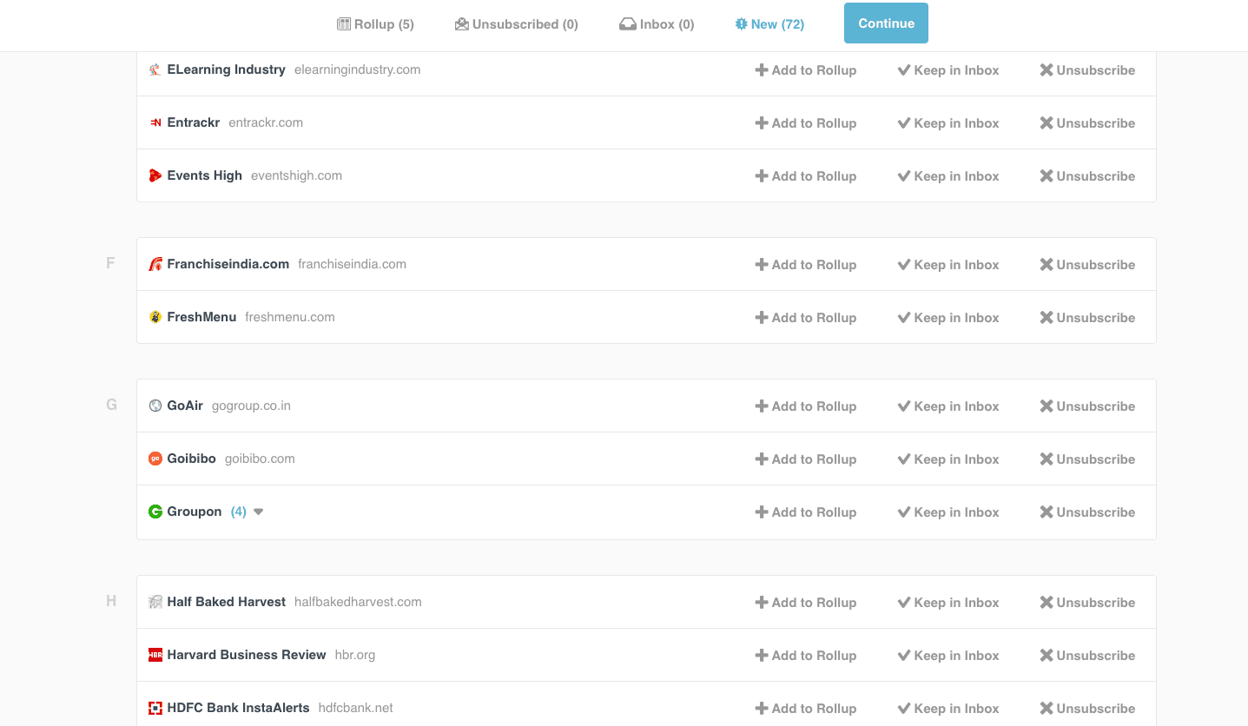The image size is (1248, 726).
Task: Open the Rollup (5) tab
Action: (375, 24)
